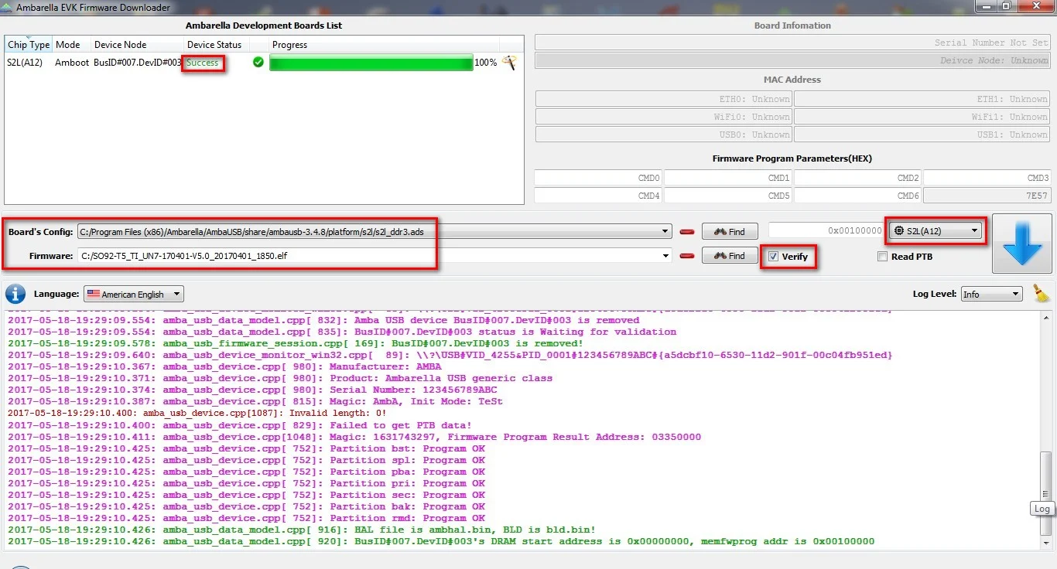Click the ETH0: Unknown MAC field
Screen dimensions: 1057x569
(x=664, y=99)
